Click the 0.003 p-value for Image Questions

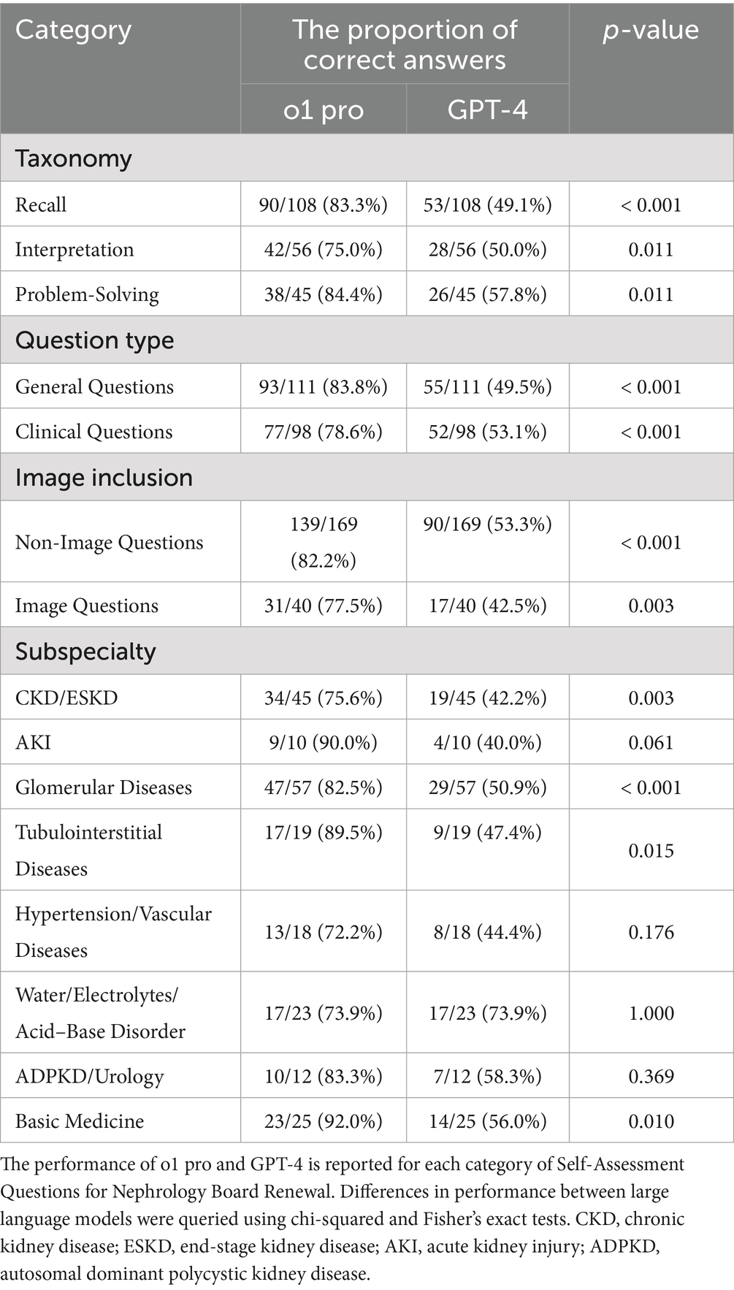(x=651, y=606)
